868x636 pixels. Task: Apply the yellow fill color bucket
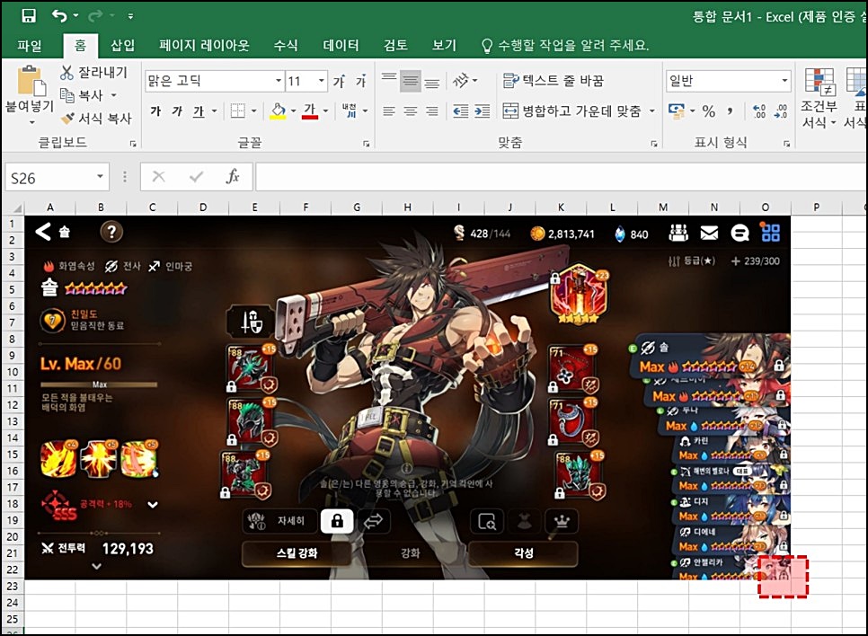[x=278, y=111]
